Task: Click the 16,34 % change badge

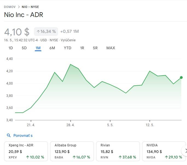Action: 46,31
